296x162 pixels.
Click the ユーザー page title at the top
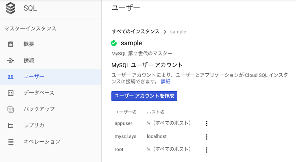[x=126, y=8]
